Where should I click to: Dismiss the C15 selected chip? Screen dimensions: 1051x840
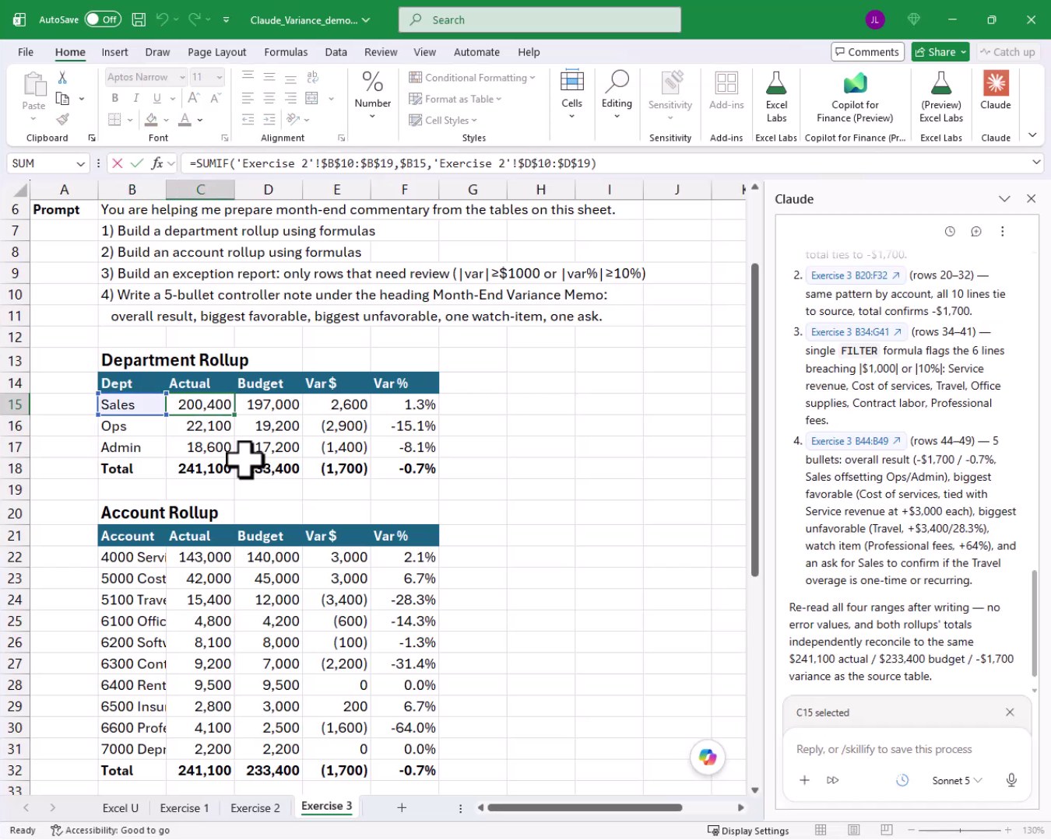[1010, 712]
